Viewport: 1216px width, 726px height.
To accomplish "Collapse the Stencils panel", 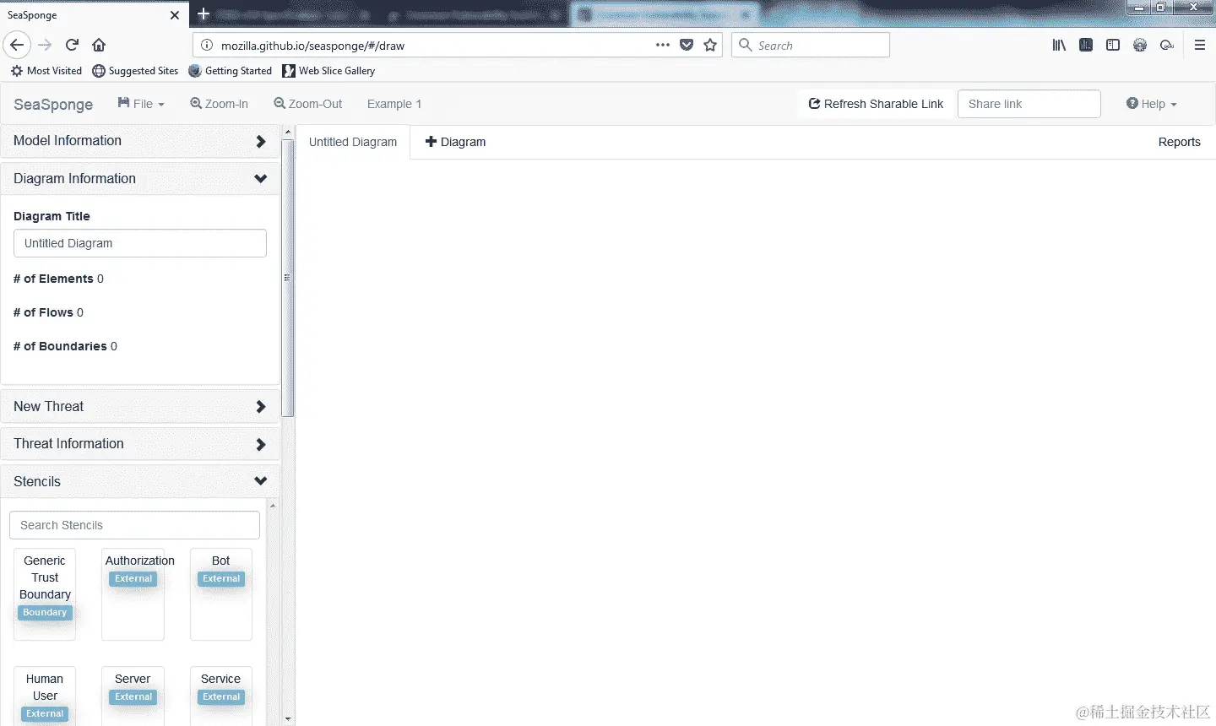I will [140, 482].
